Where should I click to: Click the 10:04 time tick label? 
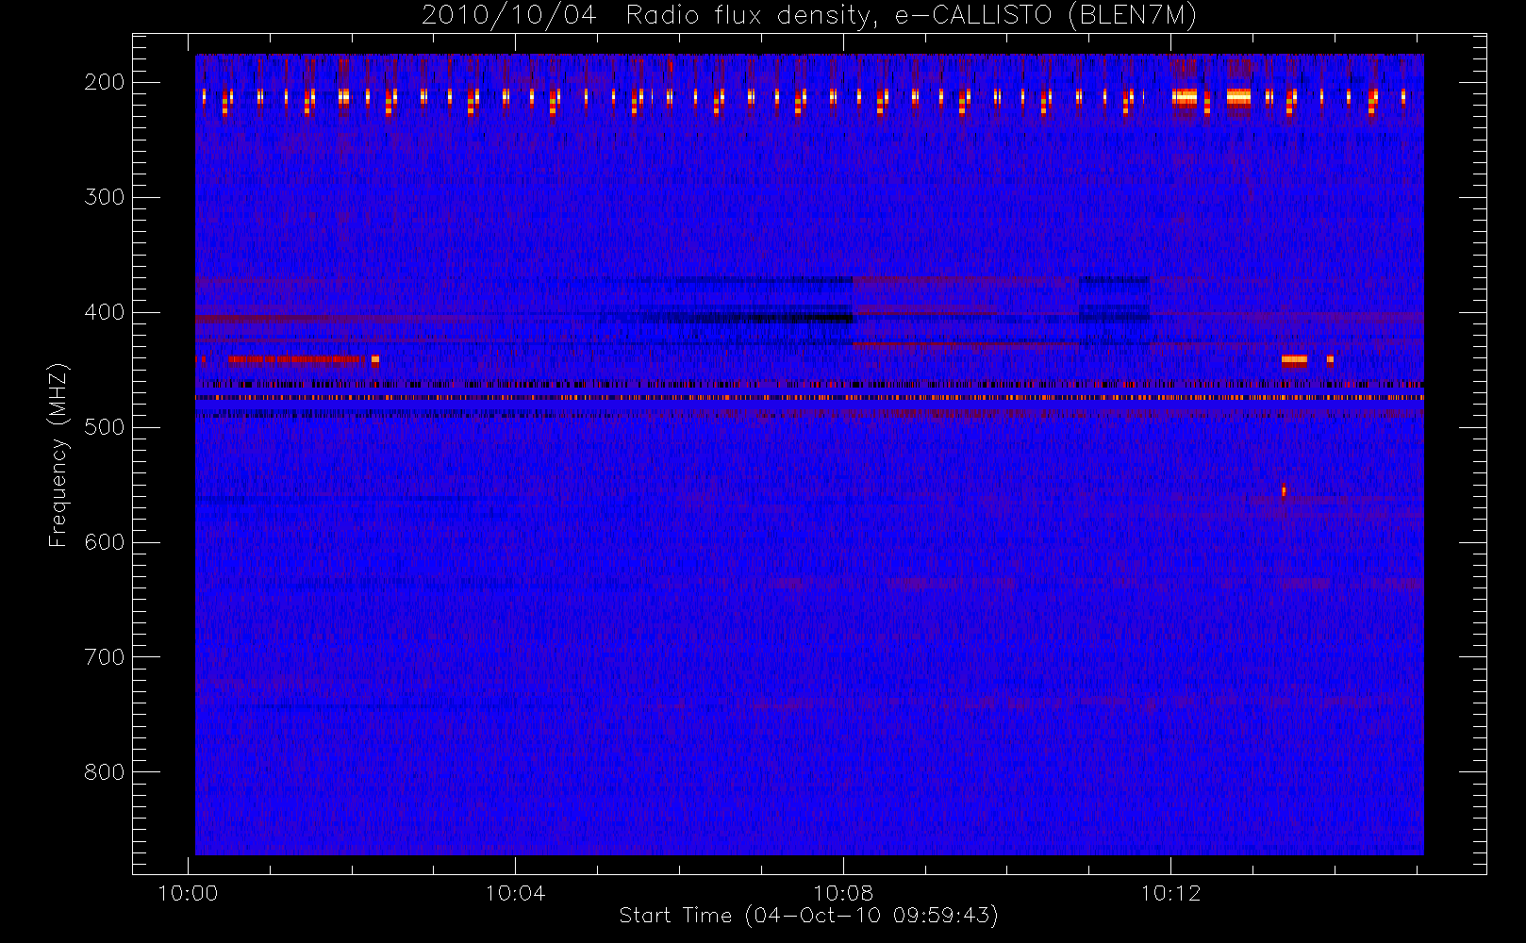(x=515, y=893)
